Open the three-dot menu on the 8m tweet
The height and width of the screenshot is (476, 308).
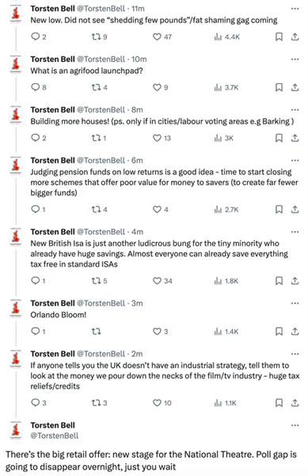[295, 110]
